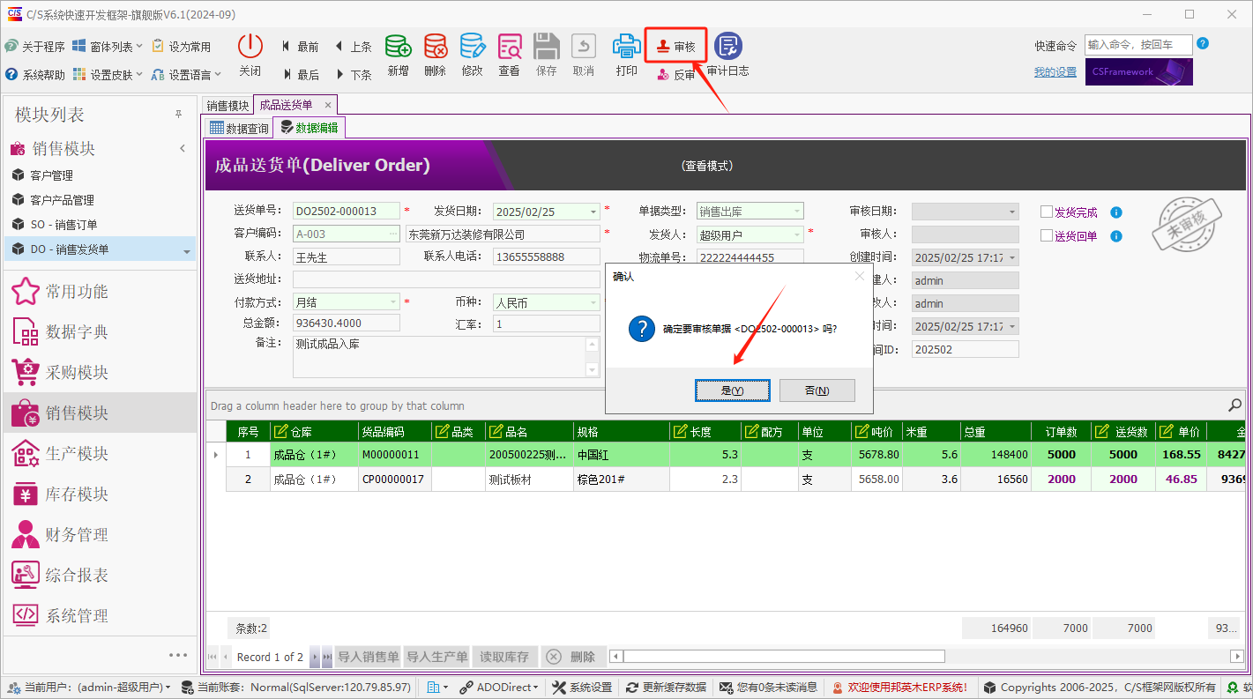1253x699 pixels.
Task: Click the 导入生产单 button
Action: 436,657
